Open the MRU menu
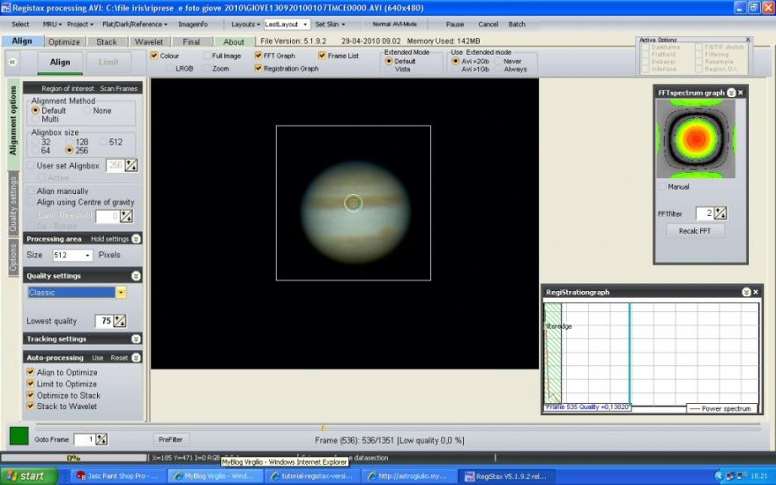The image size is (776, 485). (x=52, y=25)
